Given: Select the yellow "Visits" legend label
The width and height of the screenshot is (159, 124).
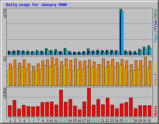Looking at the screenshot, I should pyautogui.click(x=156, y=67).
